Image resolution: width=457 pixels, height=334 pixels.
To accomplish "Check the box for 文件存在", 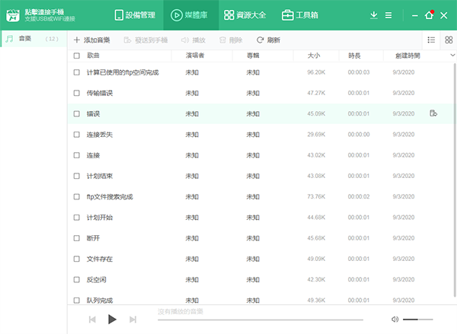I will (77, 259).
